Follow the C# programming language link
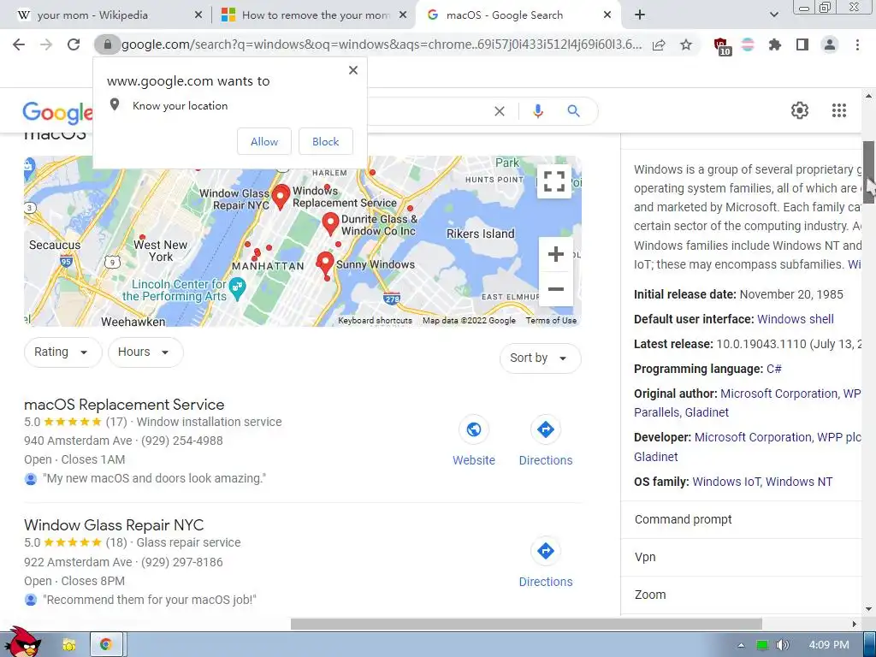This screenshot has width=876, height=657. 773,369
